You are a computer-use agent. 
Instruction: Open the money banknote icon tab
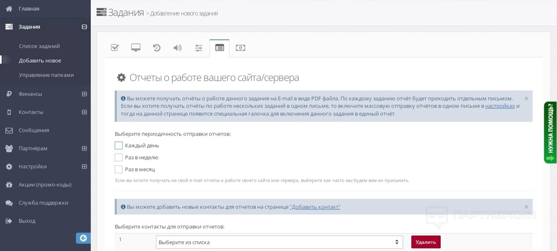coord(241,48)
